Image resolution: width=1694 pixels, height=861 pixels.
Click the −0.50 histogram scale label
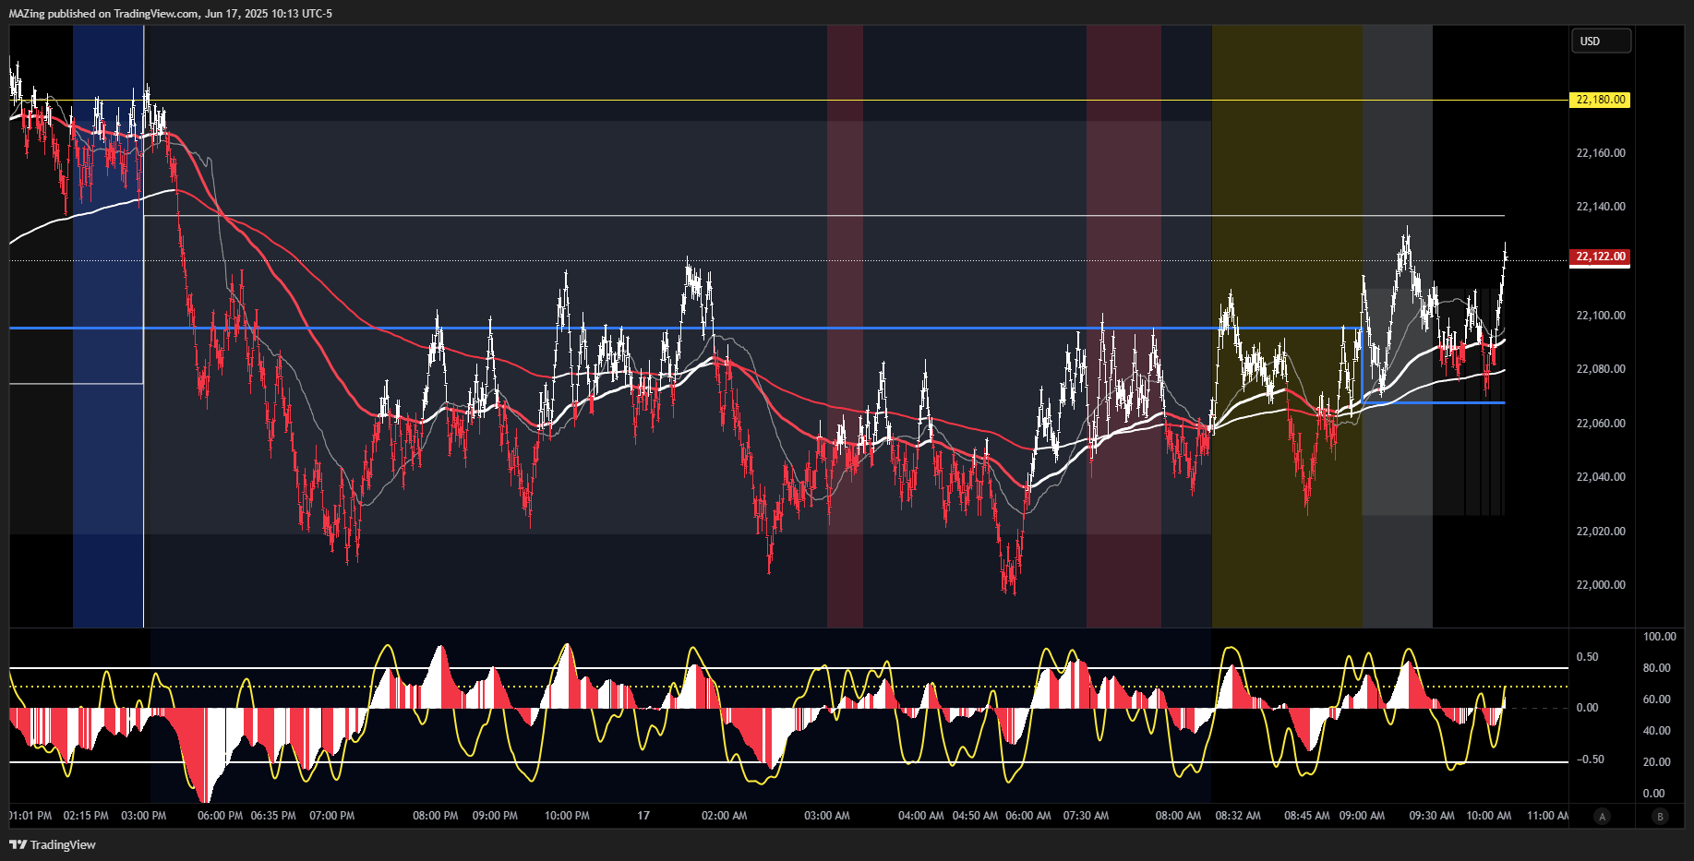(x=1589, y=759)
